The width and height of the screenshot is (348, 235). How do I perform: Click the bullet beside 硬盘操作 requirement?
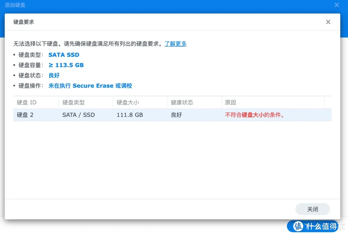tap(15, 85)
